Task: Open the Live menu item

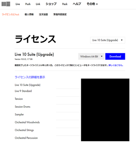Action: pos(18,4)
